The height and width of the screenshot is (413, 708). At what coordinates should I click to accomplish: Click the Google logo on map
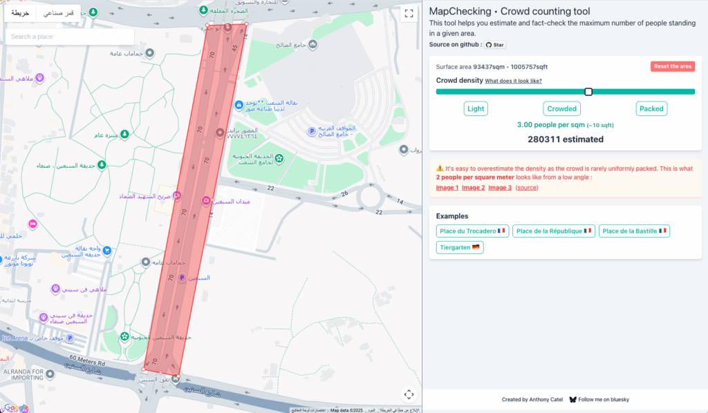(x=16, y=407)
